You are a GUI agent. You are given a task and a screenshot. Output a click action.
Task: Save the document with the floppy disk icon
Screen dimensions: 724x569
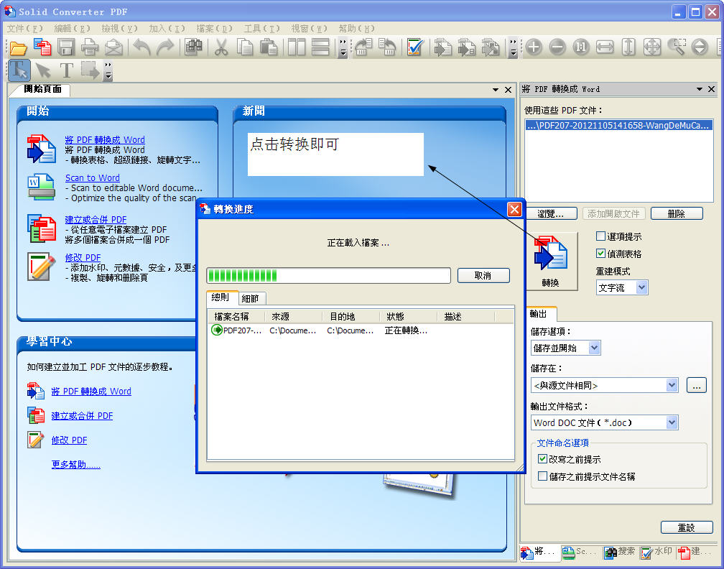click(x=66, y=47)
